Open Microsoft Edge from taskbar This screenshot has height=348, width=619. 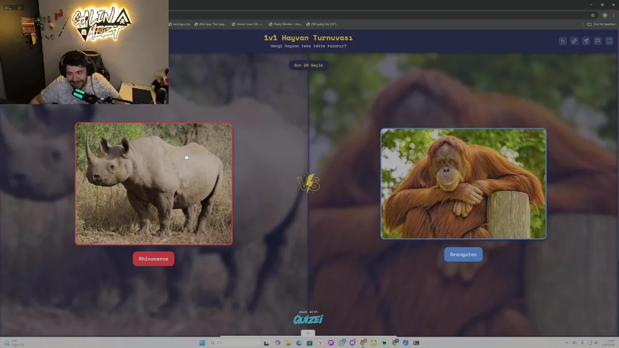(299, 343)
